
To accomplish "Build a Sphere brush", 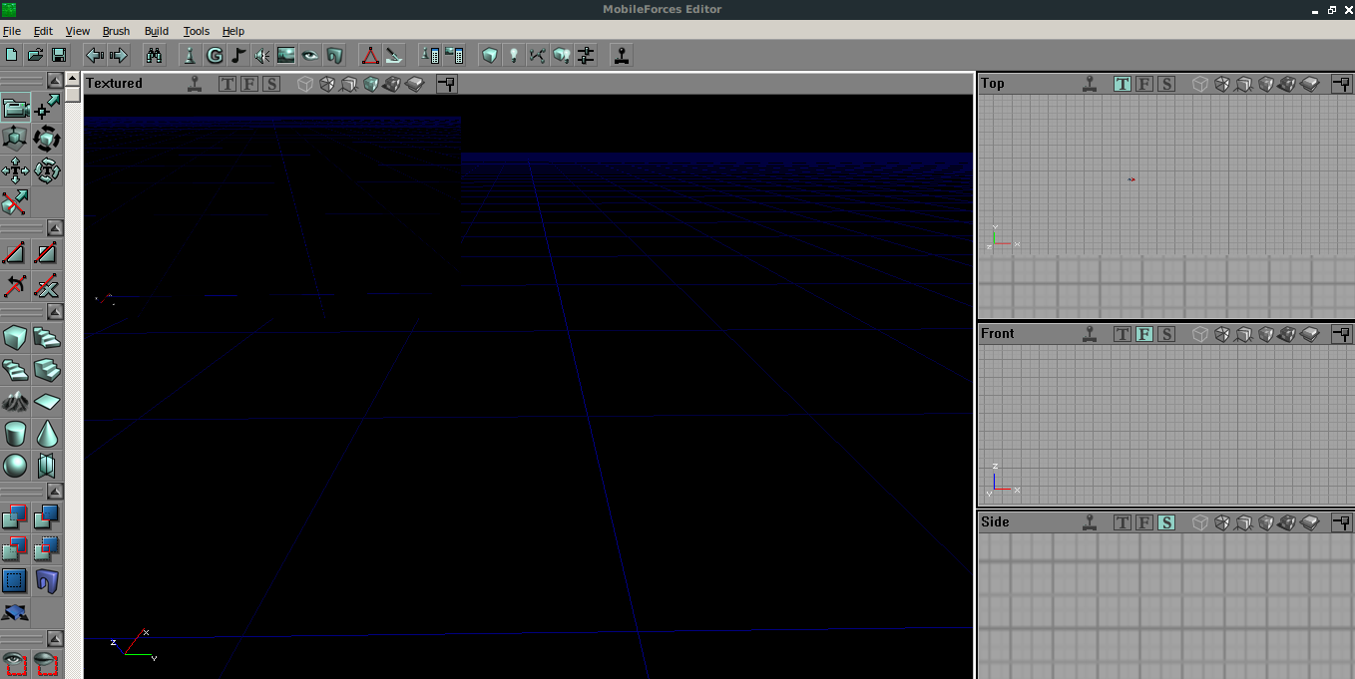I will [x=15, y=466].
